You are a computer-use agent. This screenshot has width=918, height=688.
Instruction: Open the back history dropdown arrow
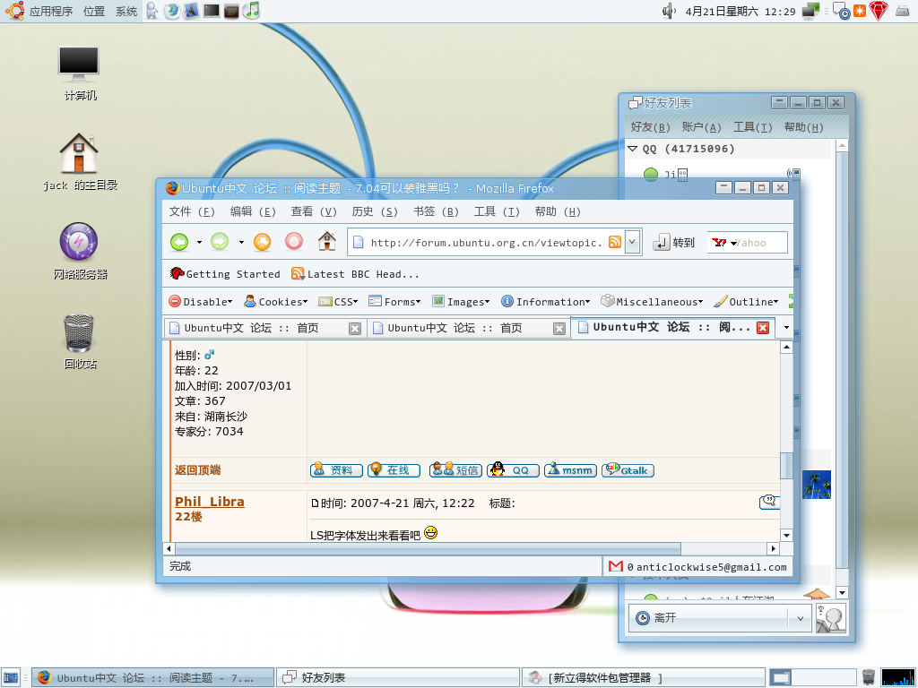pyautogui.click(x=199, y=242)
